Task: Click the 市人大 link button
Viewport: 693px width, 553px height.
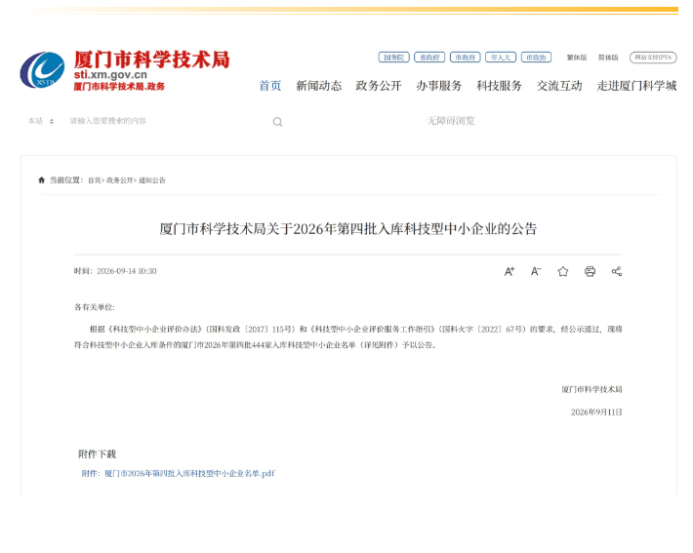Action: point(501,58)
